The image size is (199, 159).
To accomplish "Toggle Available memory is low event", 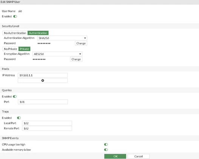I will [x=106, y=150].
